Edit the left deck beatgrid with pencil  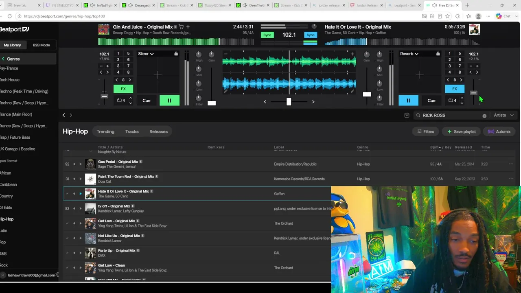tap(226, 92)
